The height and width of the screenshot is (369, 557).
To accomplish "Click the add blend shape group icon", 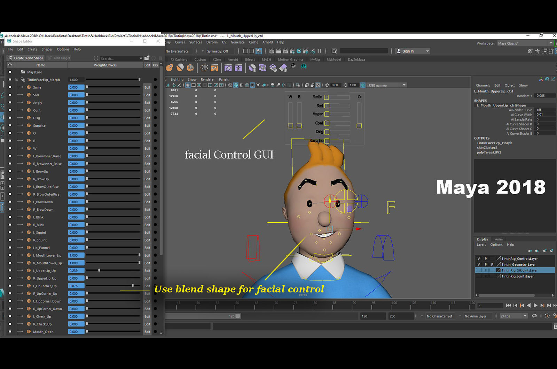I will click(147, 58).
